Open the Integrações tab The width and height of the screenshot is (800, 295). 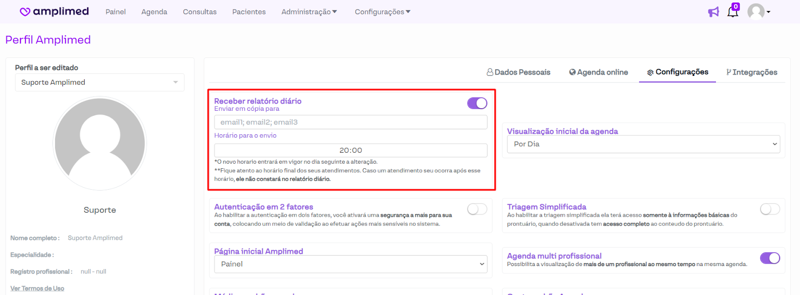[752, 72]
